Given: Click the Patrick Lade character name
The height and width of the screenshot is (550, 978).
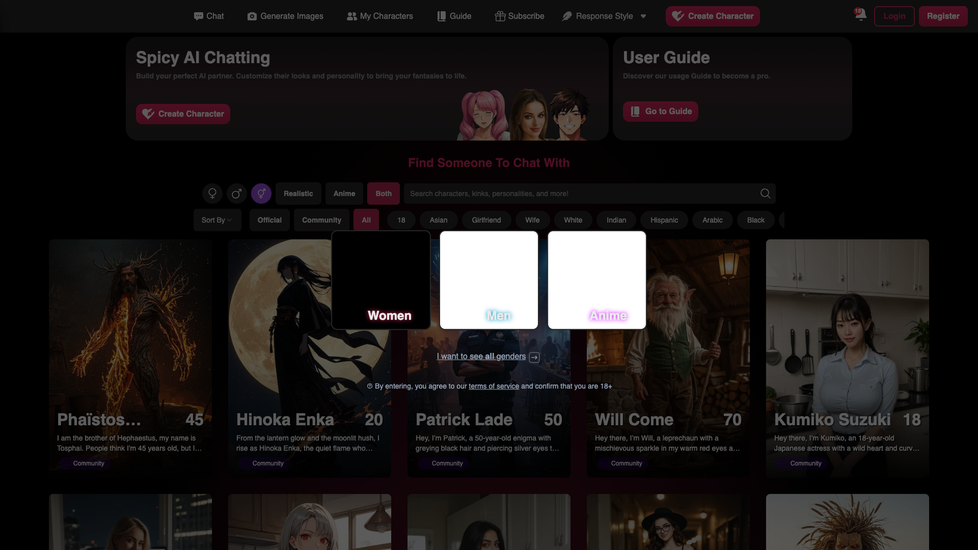Looking at the screenshot, I should tap(464, 420).
